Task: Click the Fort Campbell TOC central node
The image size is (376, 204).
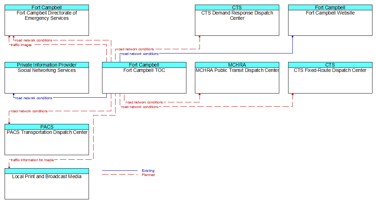Action: [x=144, y=78]
